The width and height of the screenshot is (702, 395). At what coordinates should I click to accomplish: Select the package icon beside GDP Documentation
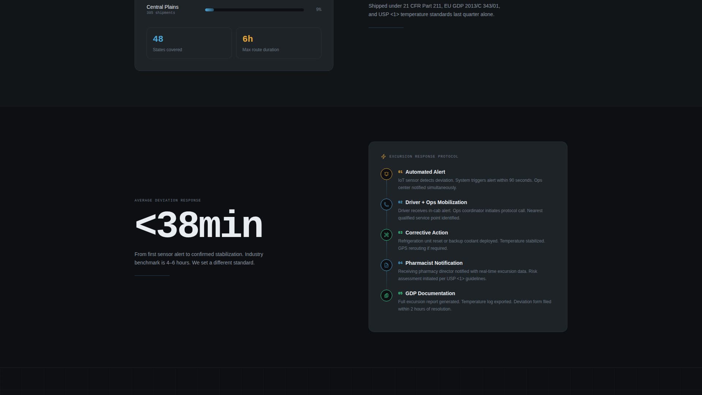pos(386,296)
